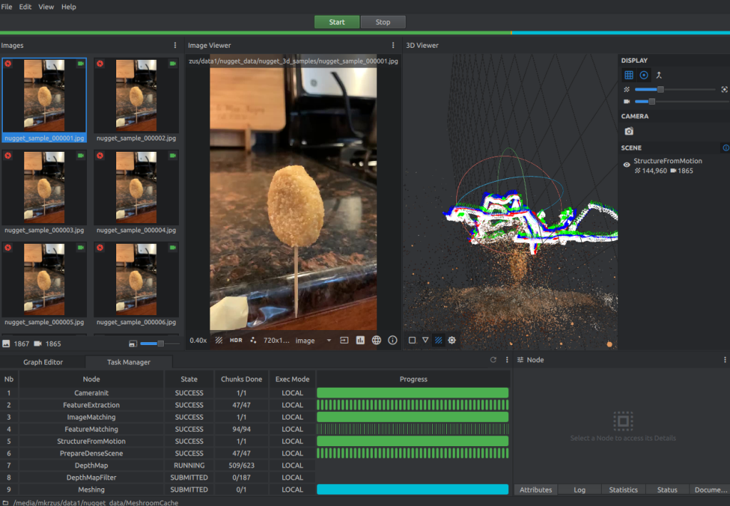Toggle StructureFromMotion visibility eye
This screenshot has height=506, width=730.
[x=627, y=165]
